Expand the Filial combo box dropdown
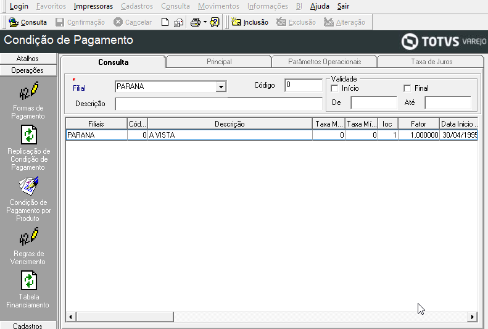 [x=221, y=87]
